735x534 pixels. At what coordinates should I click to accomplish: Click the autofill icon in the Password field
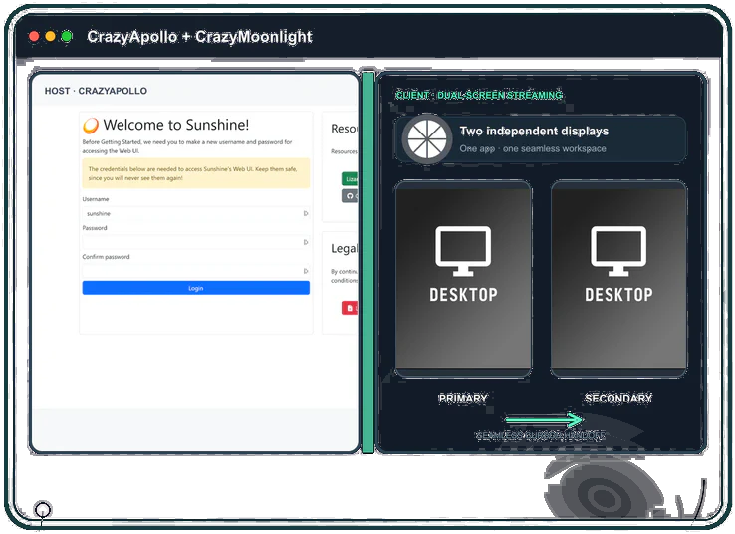306,242
